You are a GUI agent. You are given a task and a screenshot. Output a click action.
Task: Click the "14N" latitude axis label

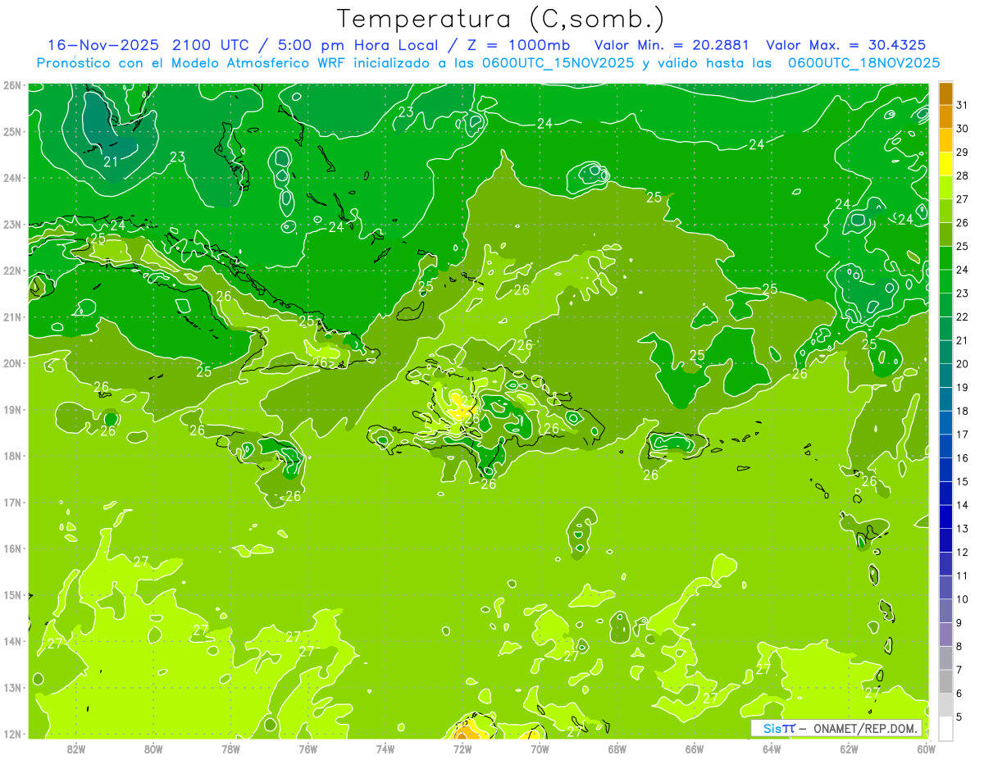pos(12,641)
